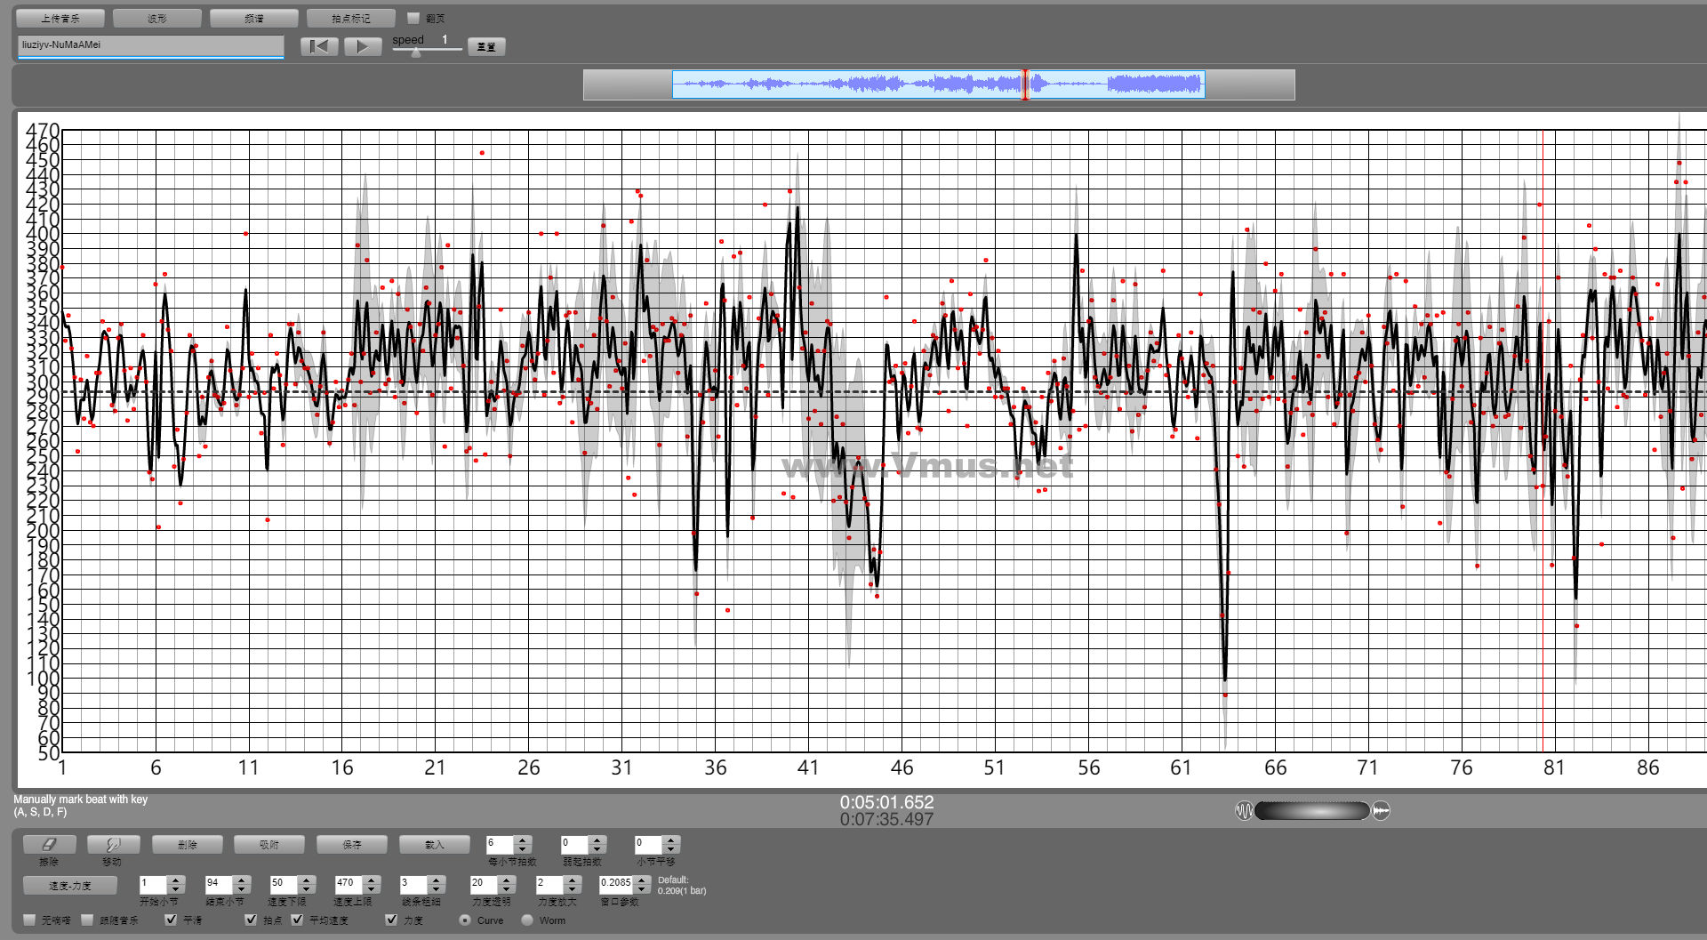The width and height of the screenshot is (1707, 940).
Task: Jump back to the start of track
Action: [x=319, y=46]
